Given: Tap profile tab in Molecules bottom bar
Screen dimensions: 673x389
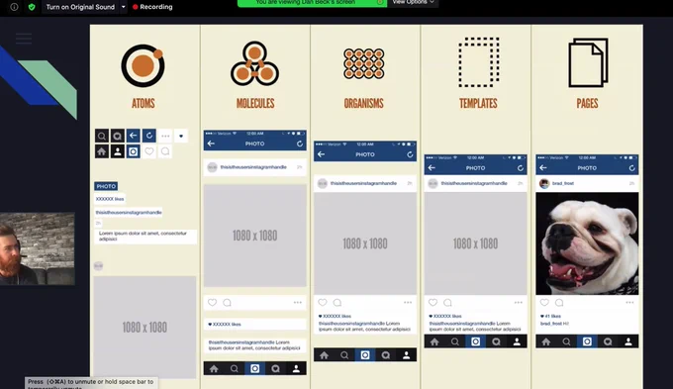Looking at the screenshot, I should (x=296, y=369).
